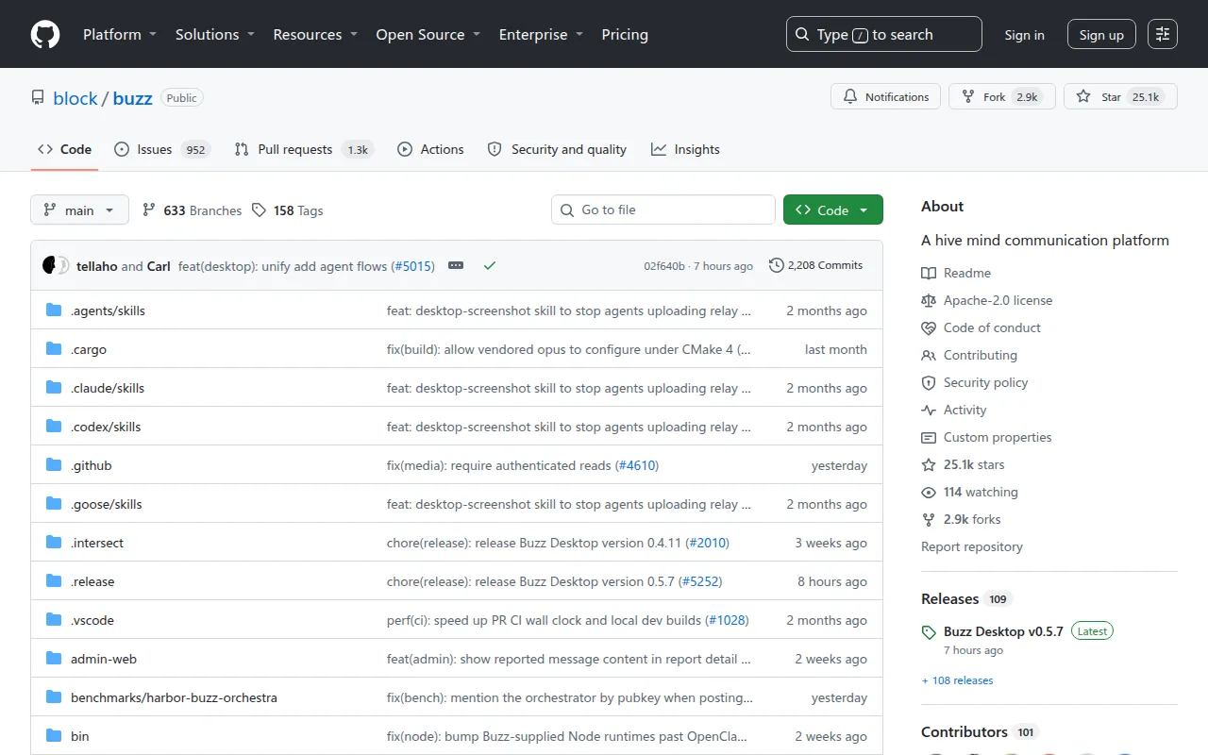Viewport: 1208px width, 755px height.
Task: Switch to the Pull requests tab
Action: [x=303, y=149]
